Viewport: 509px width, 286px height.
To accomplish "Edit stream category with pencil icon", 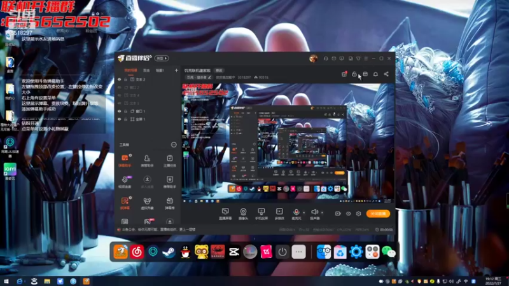I will click(x=210, y=78).
